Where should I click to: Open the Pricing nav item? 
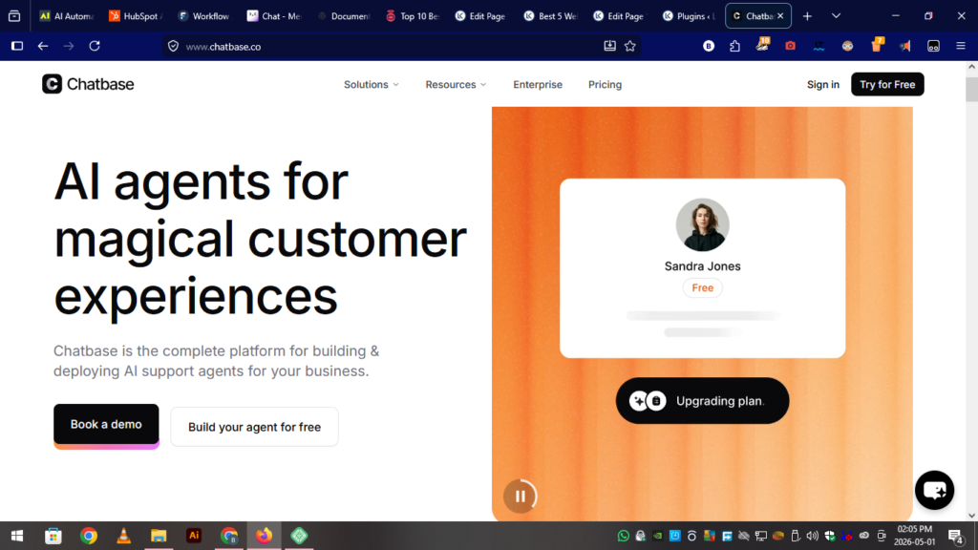[x=605, y=84]
